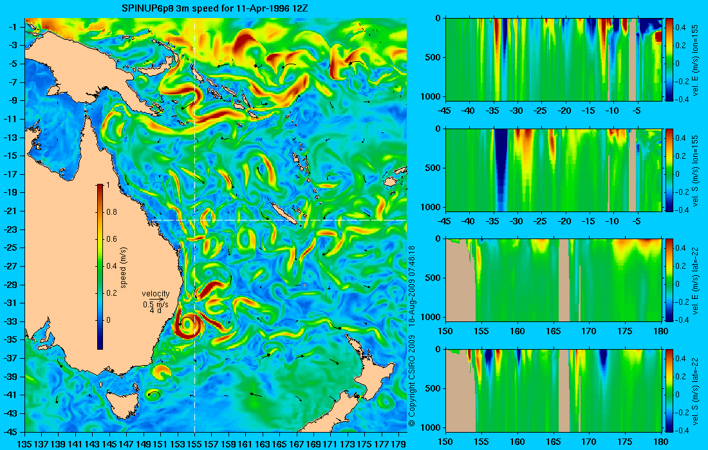The height and width of the screenshot is (450, 708).
Task: Click the "velocity" arrow legend text
Action: point(156,294)
